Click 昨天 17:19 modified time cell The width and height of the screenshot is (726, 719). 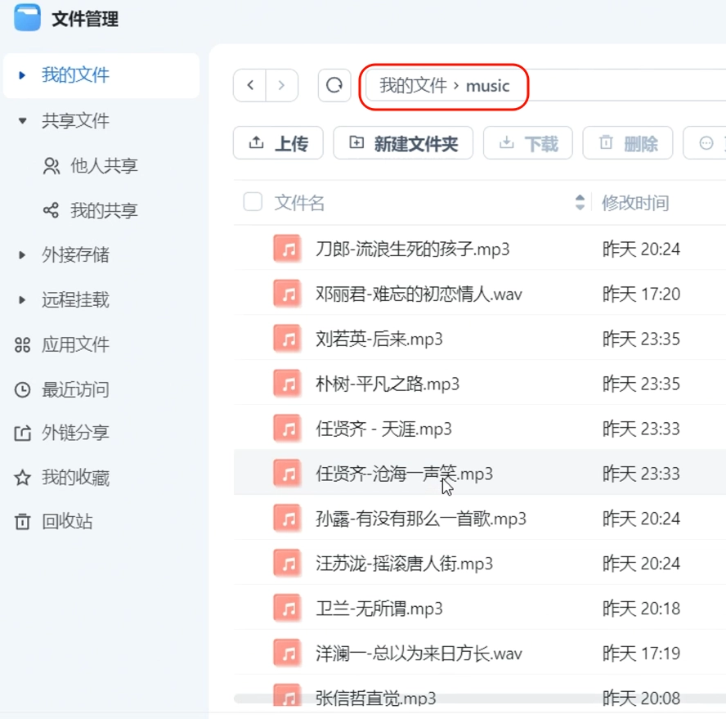click(x=641, y=654)
